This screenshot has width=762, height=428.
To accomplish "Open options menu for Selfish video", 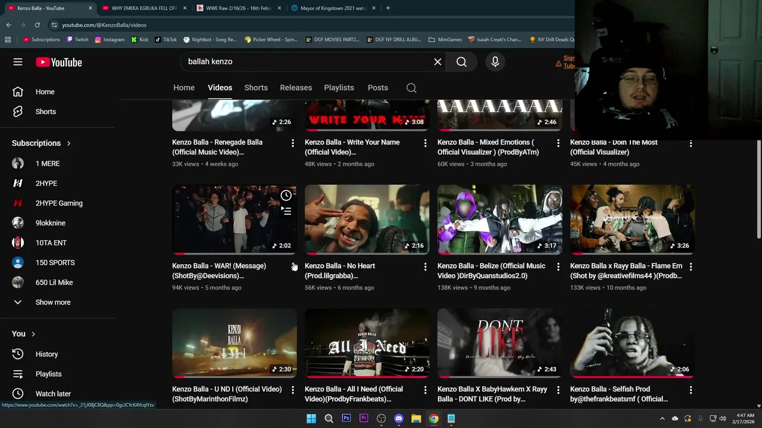I will 691,390.
